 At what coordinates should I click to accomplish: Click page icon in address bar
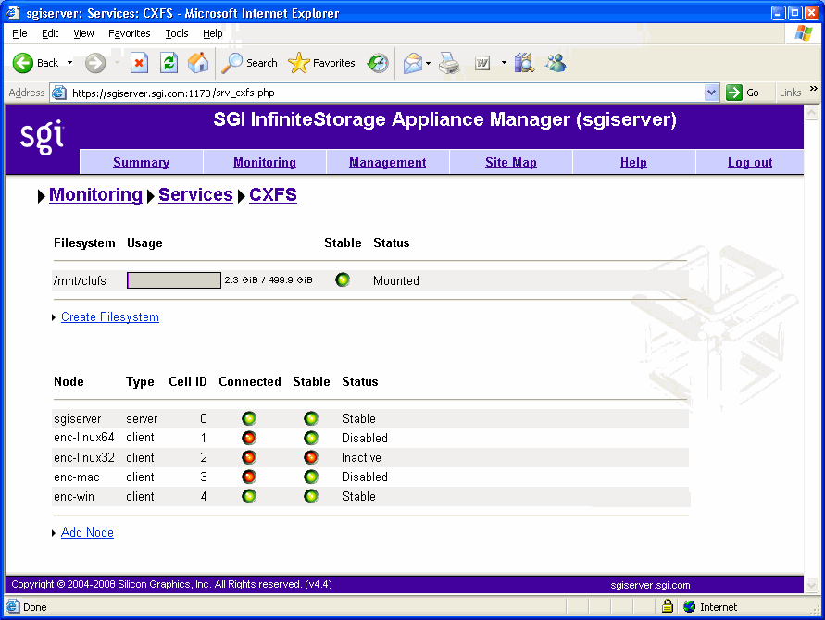click(59, 93)
